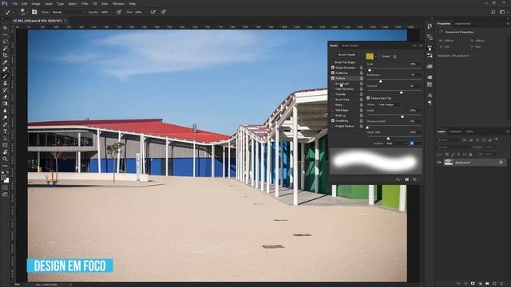Toggle the Brush panel icon in options bar
The height and width of the screenshot is (287, 511).
click(x=34, y=12)
